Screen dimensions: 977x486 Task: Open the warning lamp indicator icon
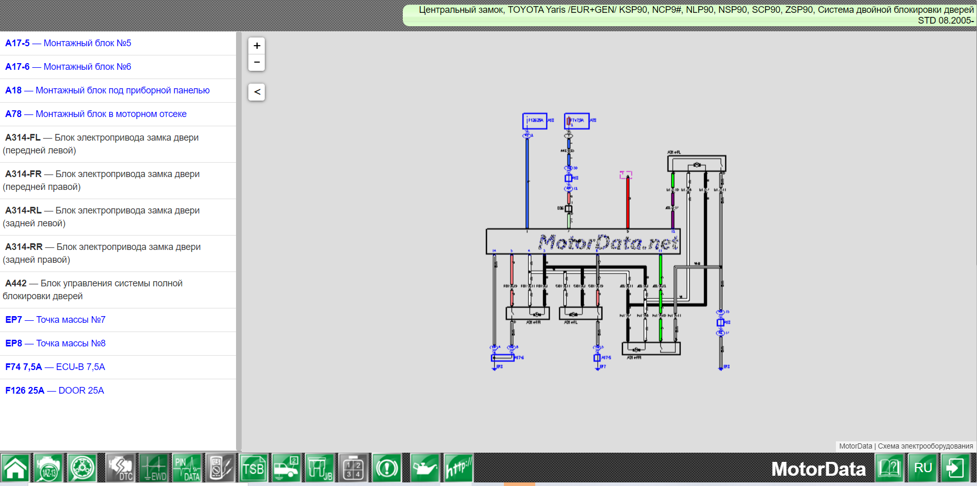(x=387, y=468)
